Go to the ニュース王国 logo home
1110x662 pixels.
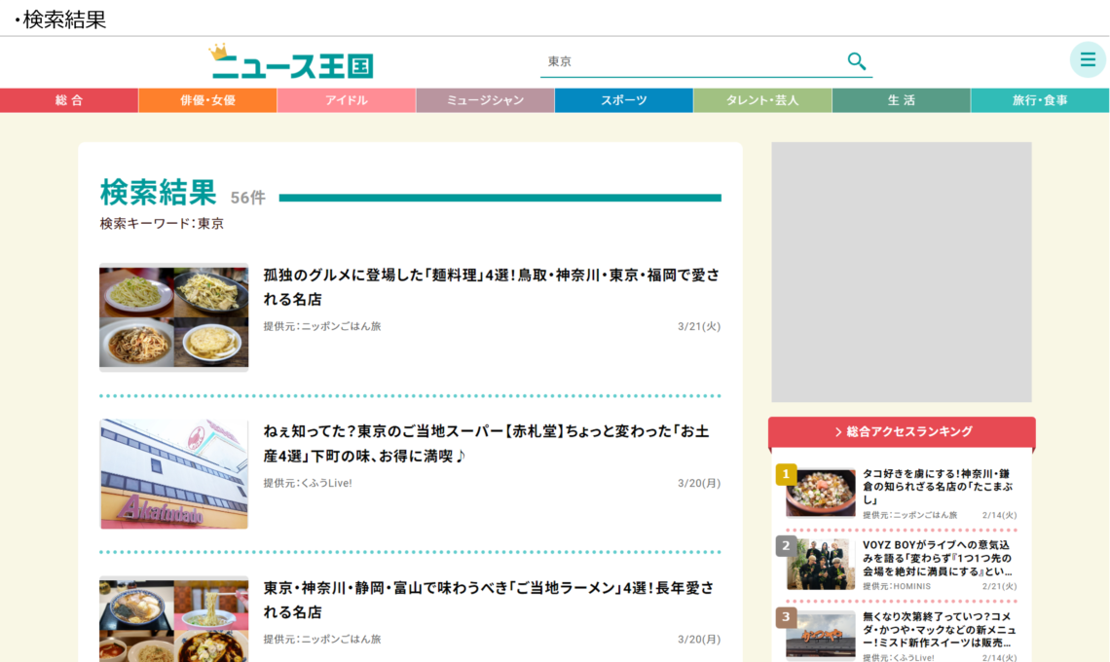(291, 61)
